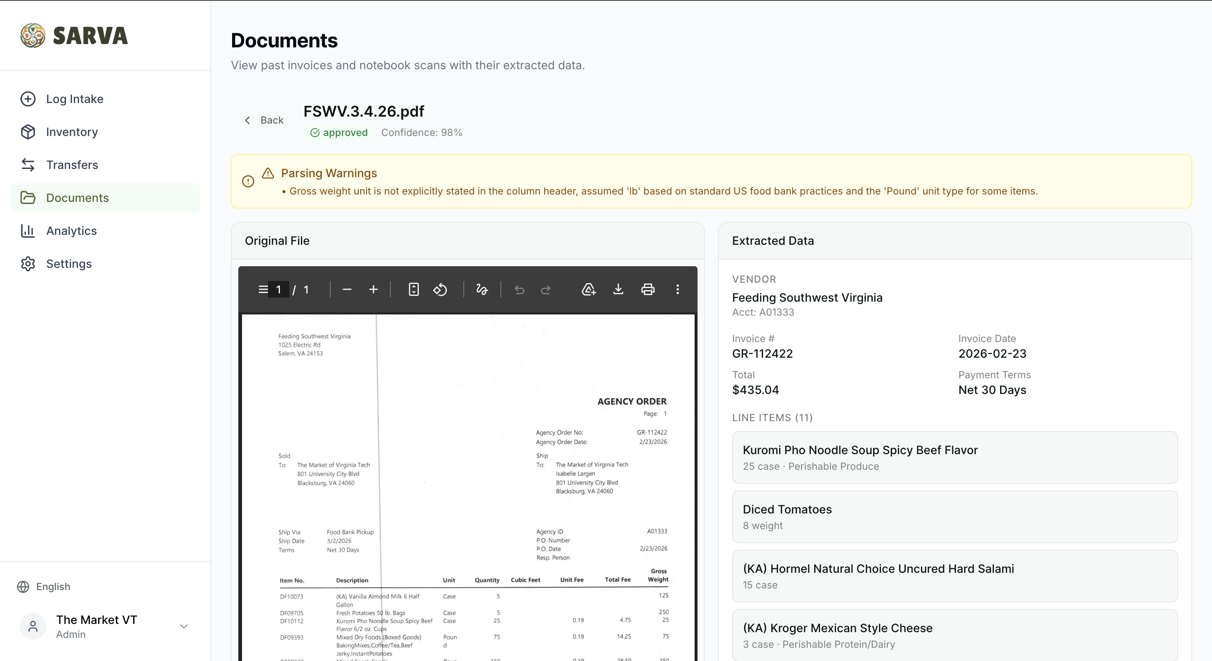Open PDF viewer more actions menu

(x=677, y=289)
